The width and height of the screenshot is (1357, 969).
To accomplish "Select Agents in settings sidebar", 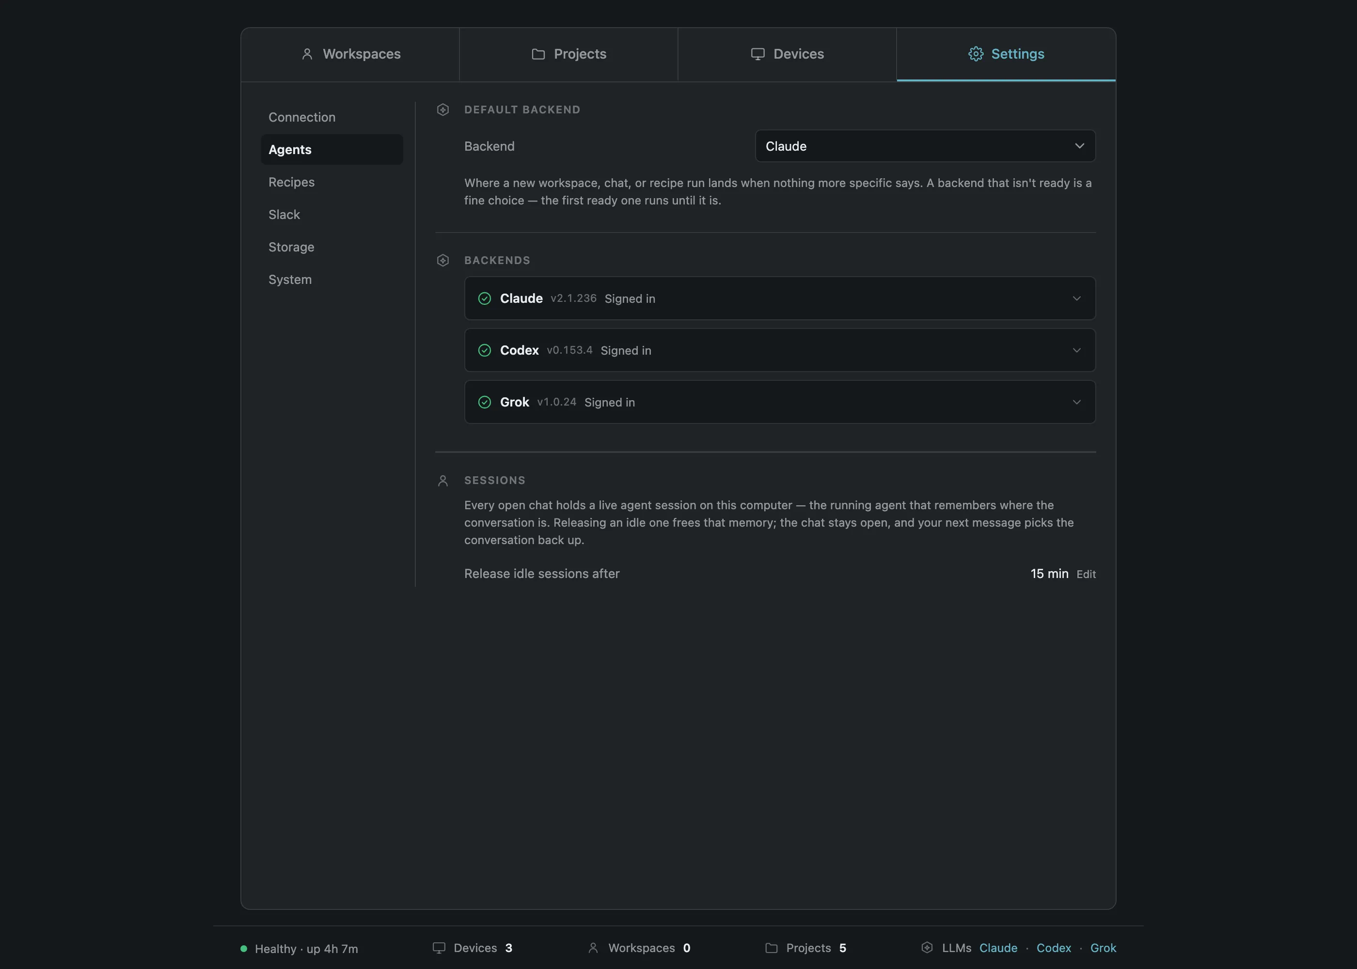I will (x=332, y=150).
